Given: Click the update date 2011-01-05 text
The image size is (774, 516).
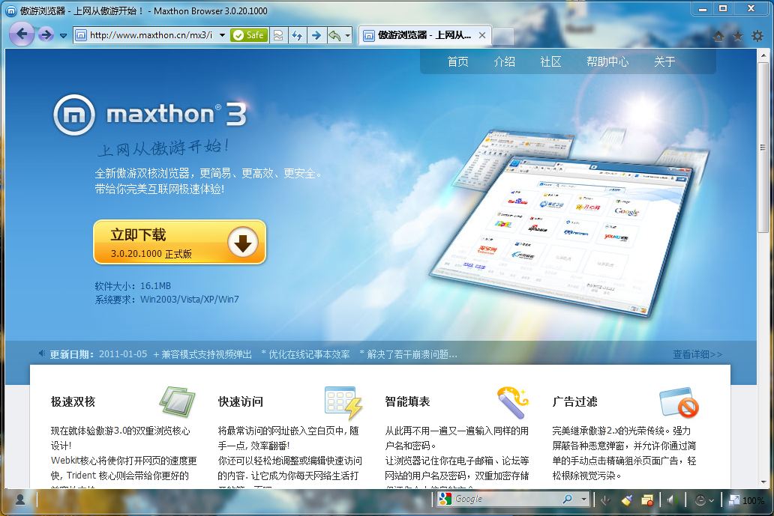Looking at the screenshot, I should click(x=123, y=354).
